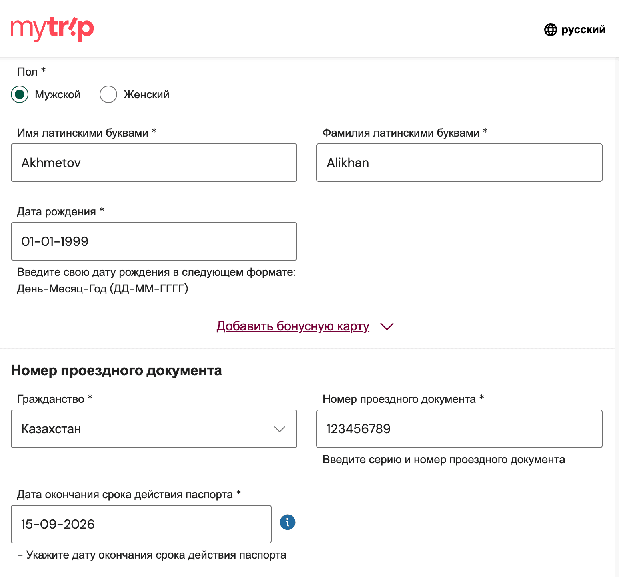Click the Добавить бонусную карту link
This screenshot has height=577, width=619.
[293, 326]
